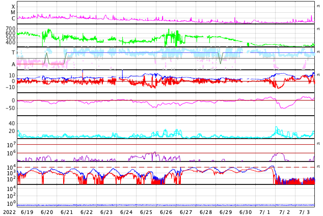The height and width of the screenshot is (216, 323).
Task: Select the 6/24 date label
Action: click(126, 212)
